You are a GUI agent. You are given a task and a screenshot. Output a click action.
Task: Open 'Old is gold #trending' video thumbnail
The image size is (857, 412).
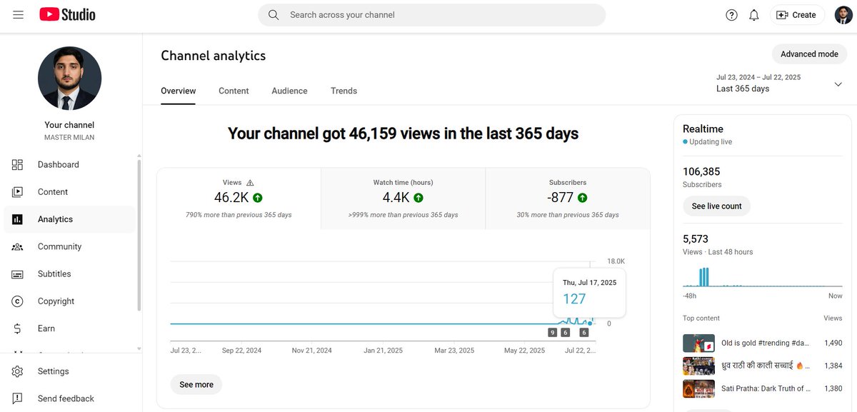coord(698,343)
